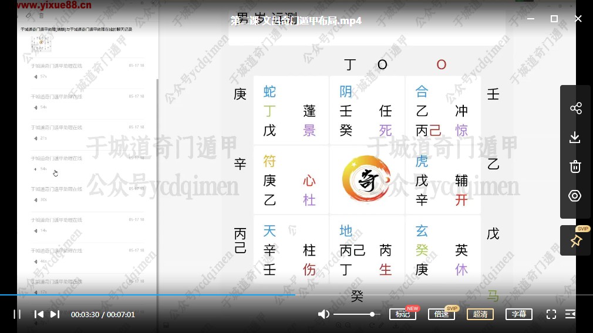
Task: Click the 阴 label in top-middle palace
Action: pyautogui.click(x=346, y=91)
